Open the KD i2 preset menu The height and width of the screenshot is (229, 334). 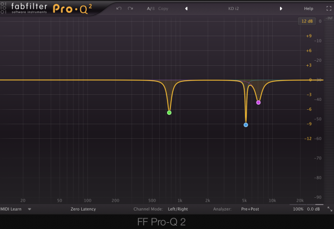click(233, 8)
